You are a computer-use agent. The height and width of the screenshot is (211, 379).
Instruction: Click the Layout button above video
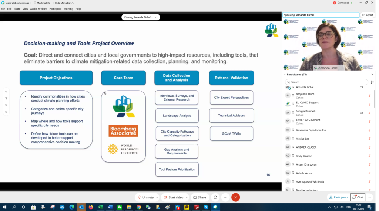(x=368, y=15)
